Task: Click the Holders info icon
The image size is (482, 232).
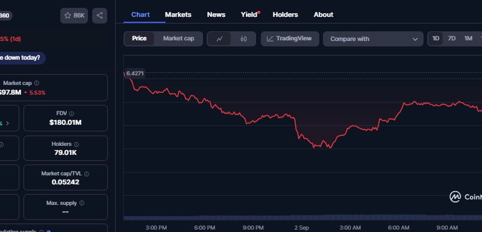Action: tap(77, 144)
